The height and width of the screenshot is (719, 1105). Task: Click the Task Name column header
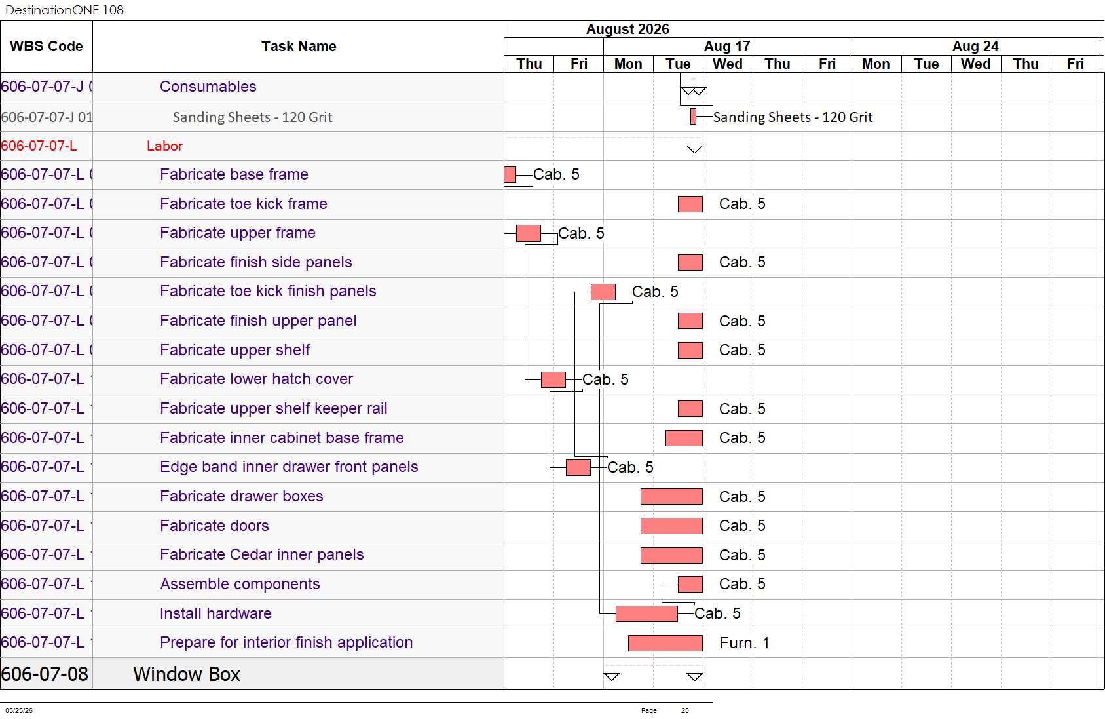[x=299, y=47]
